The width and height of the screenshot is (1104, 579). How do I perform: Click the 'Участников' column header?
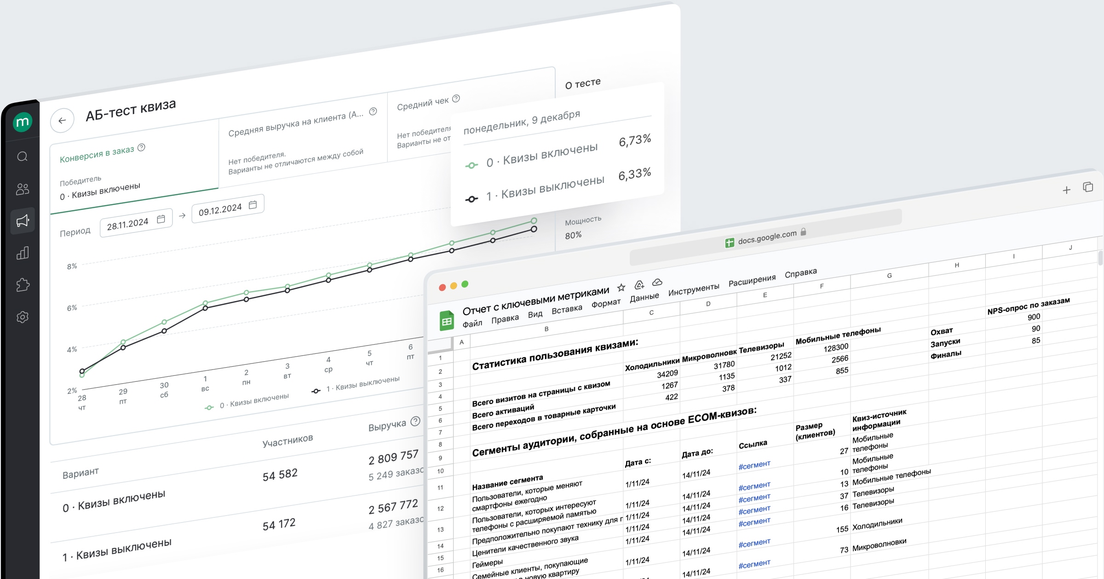[287, 441]
